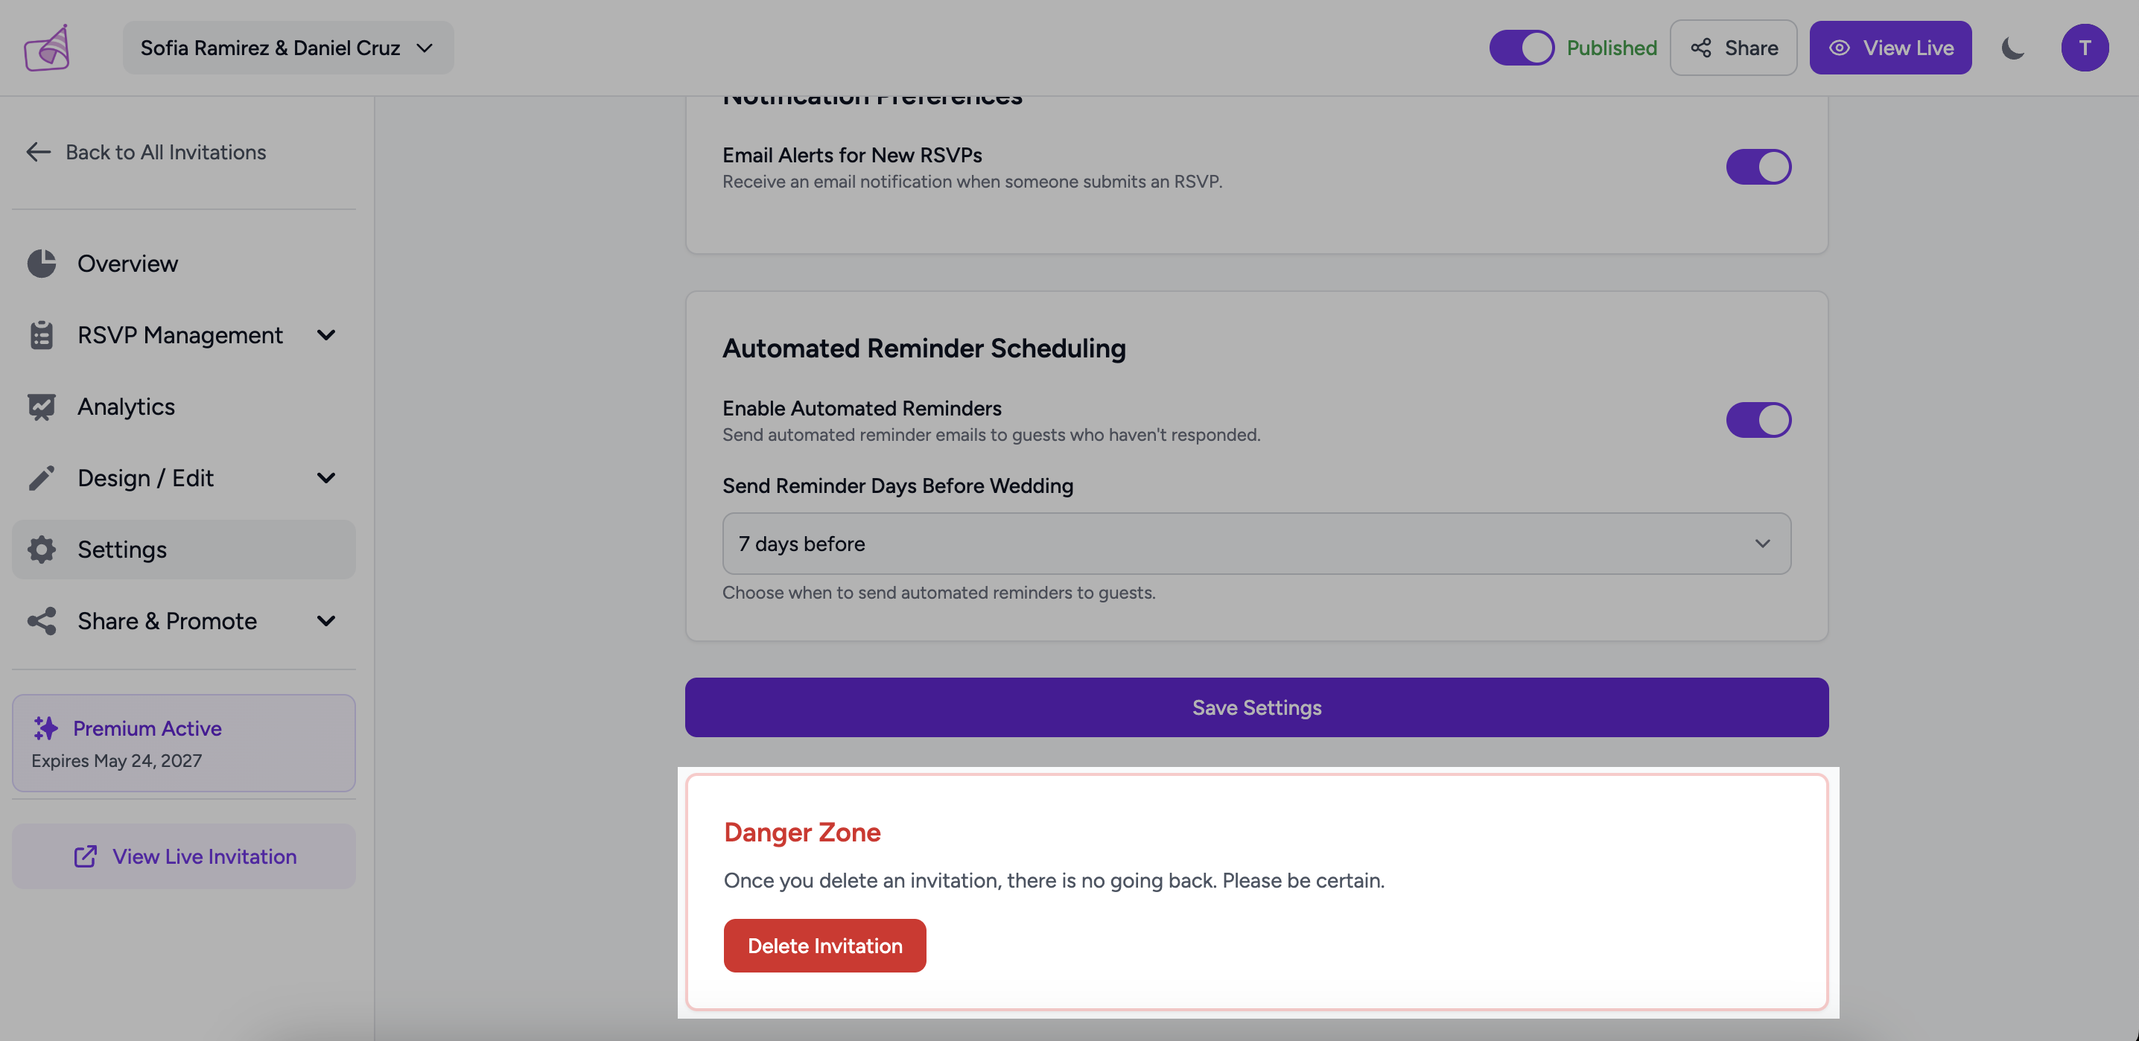
Task: Click 'Choose when to send automated reminders' hint
Action: point(938,593)
